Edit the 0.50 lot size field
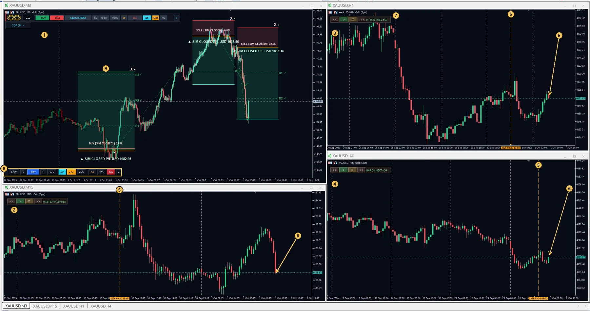Screen dimensions: 590x311 pos(28,18)
